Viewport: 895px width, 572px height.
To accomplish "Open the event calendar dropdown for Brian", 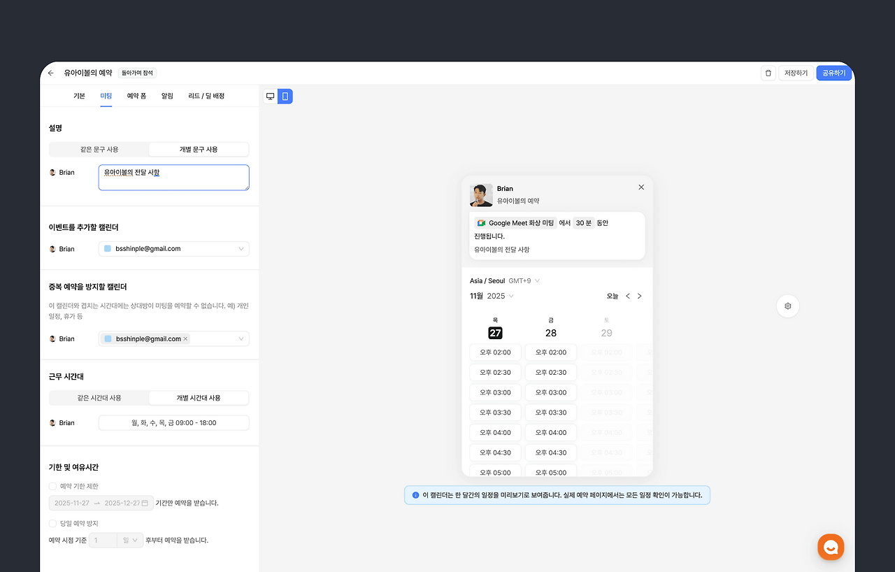I will tap(173, 249).
